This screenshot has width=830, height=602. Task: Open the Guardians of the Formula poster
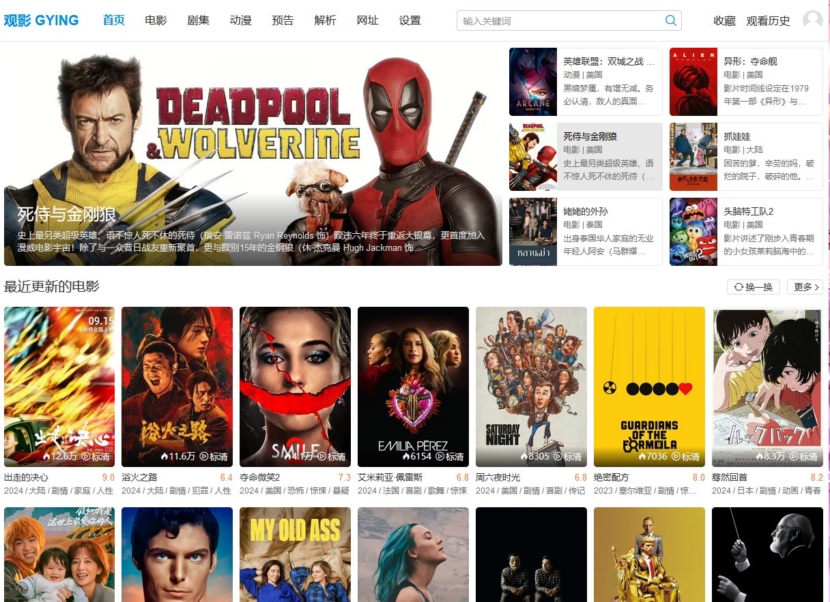(x=650, y=387)
